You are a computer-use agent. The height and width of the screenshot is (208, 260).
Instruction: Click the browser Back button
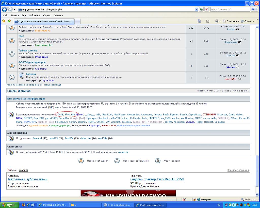tap(4, 9)
